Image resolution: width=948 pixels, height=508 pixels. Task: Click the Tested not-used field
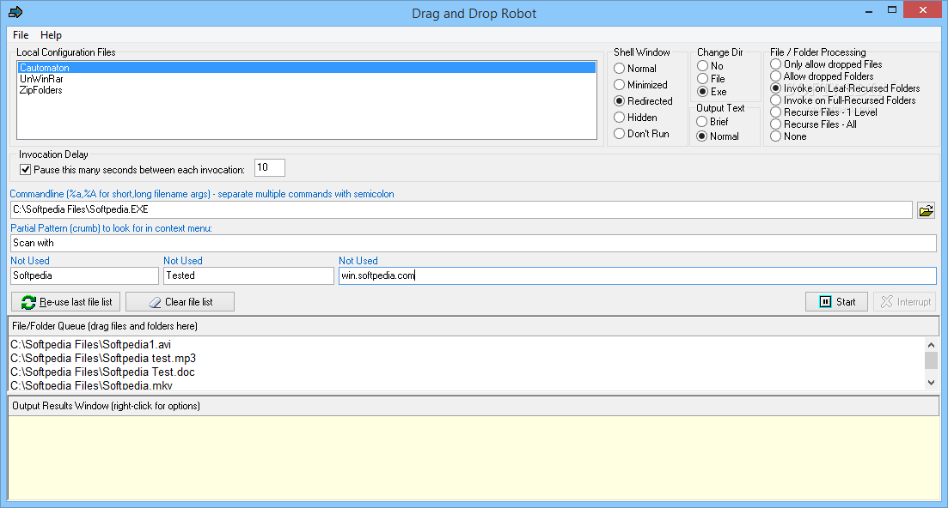(248, 275)
